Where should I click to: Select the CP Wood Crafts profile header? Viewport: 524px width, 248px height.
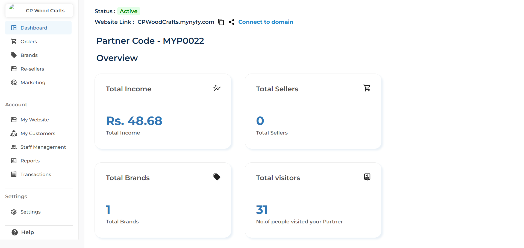pyautogui.click(x=39, y=10)
